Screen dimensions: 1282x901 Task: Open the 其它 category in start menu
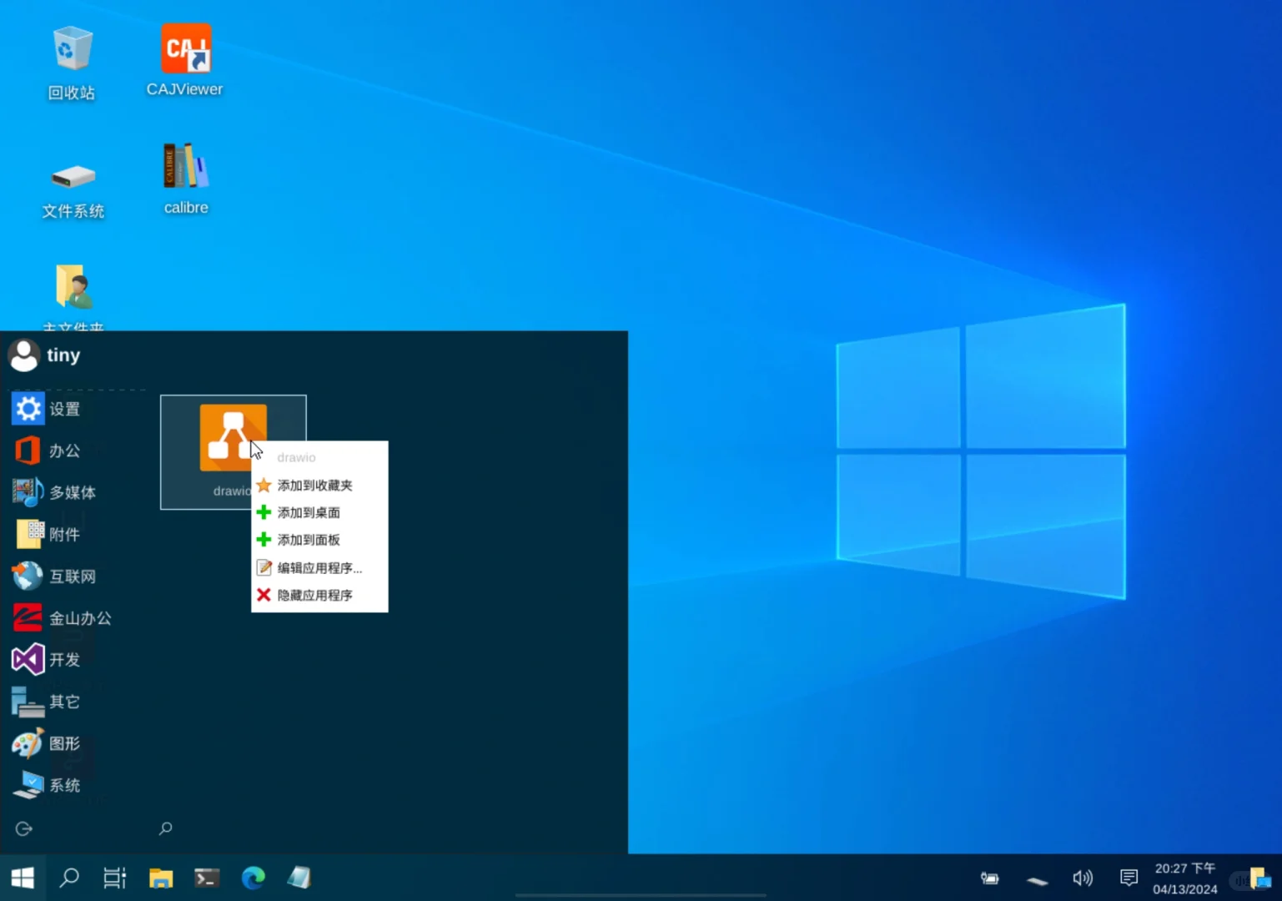pyautogui.click(x=48, y=701)
